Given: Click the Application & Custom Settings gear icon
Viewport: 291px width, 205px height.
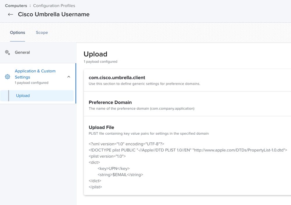Looking at the screenshot, I should pos(8,77).
